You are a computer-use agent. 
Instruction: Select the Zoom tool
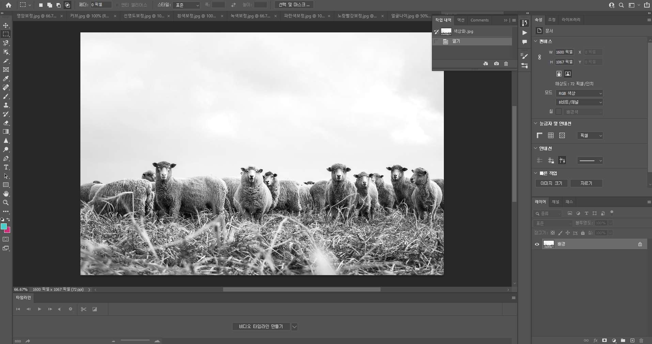pos(6,203)
